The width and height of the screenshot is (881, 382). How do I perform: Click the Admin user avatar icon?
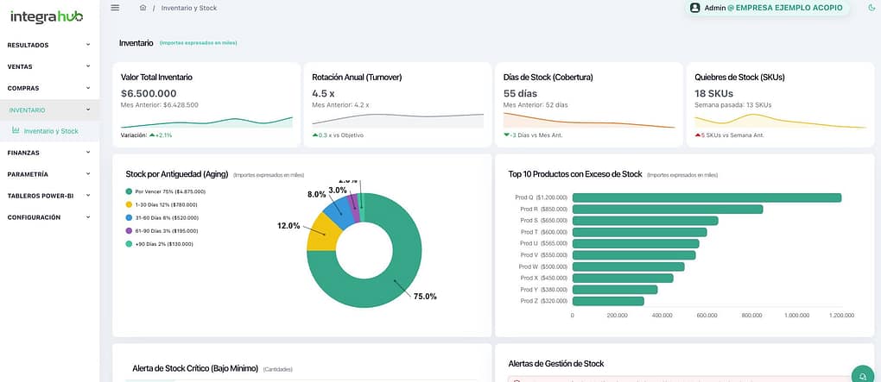click(694, 8)
